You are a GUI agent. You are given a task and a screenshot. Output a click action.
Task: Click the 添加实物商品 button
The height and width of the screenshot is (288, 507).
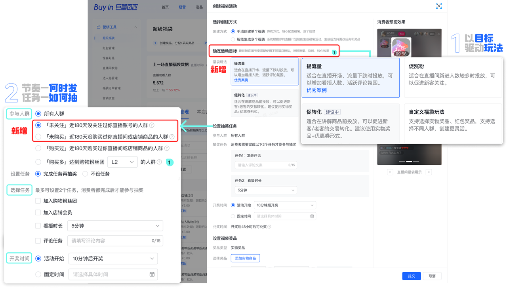tap(245, 258)
